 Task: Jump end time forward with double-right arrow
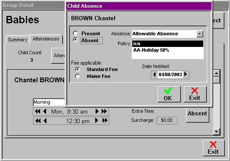point(105,121)
